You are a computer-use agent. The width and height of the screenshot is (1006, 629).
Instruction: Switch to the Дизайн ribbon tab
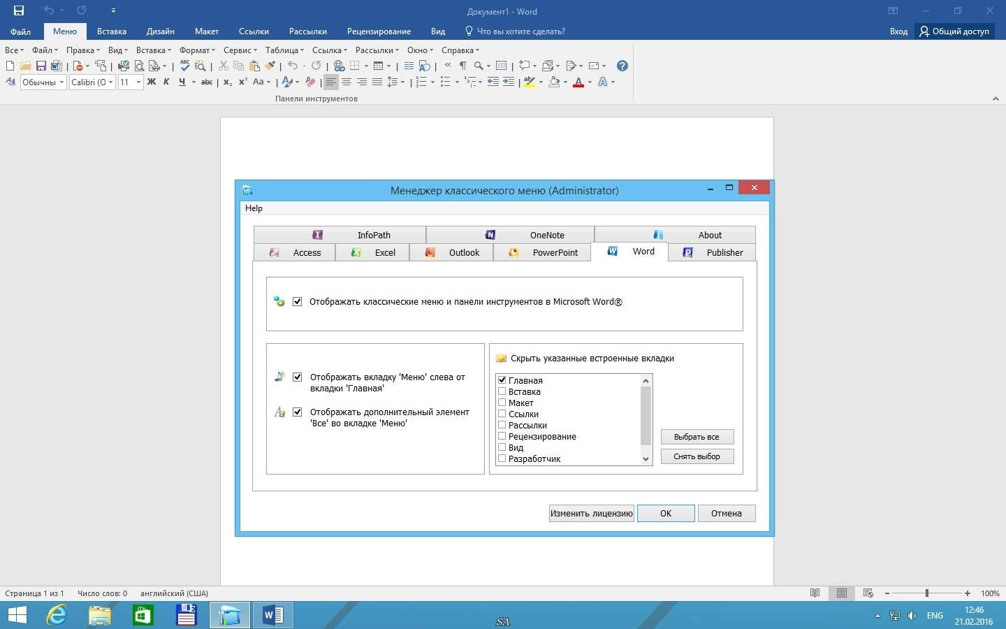[x=161, y=31]
